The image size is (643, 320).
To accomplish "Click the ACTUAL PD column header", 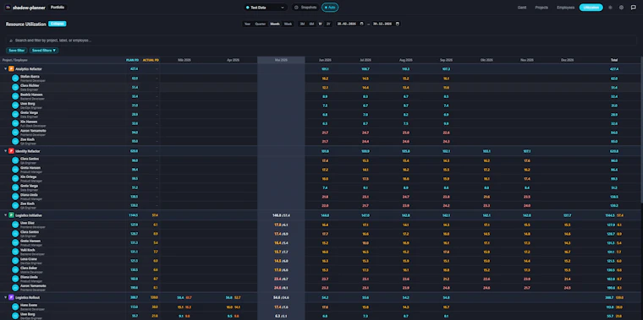I will 151,60.
